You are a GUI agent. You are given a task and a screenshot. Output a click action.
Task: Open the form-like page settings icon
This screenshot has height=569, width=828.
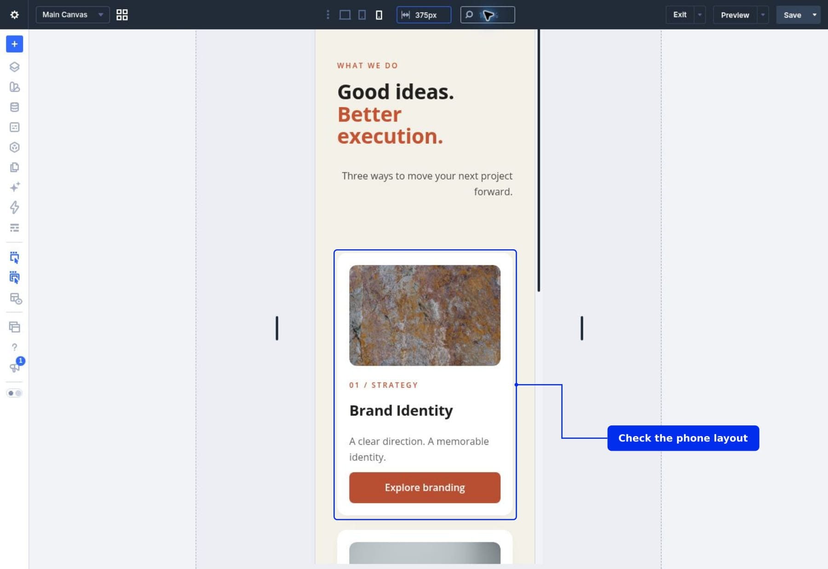(14, 127)
